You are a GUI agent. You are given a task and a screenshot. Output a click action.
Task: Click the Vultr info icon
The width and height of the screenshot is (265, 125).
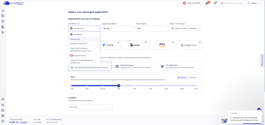coord(119,42)
